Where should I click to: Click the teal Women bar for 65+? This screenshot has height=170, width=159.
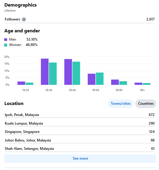click(147, 84)
